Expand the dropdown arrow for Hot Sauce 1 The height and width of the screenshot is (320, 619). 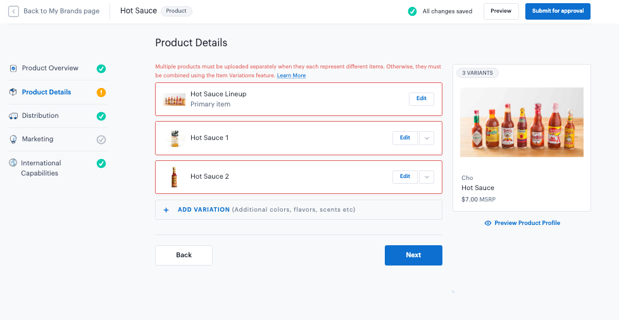coord(427,138)
